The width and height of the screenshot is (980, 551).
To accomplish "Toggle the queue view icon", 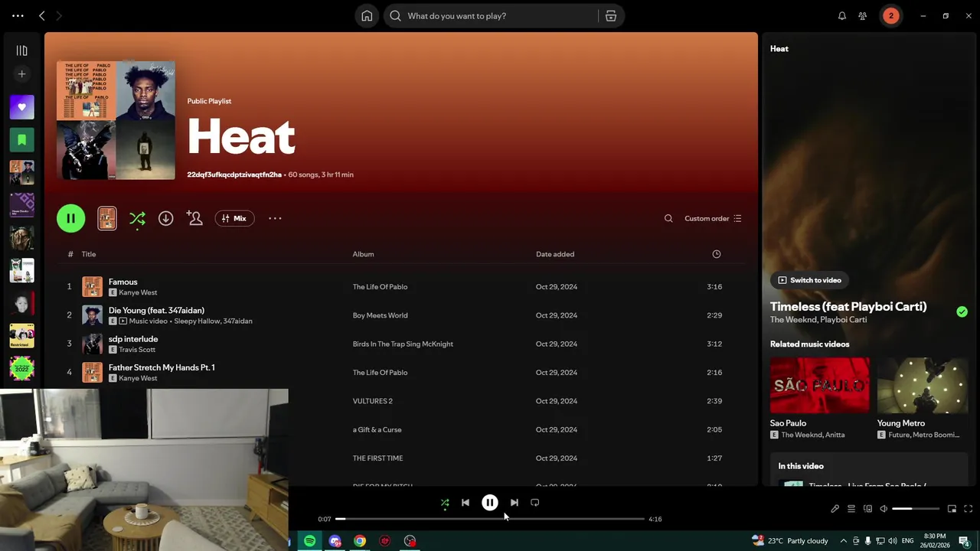I will pos(851,509).
